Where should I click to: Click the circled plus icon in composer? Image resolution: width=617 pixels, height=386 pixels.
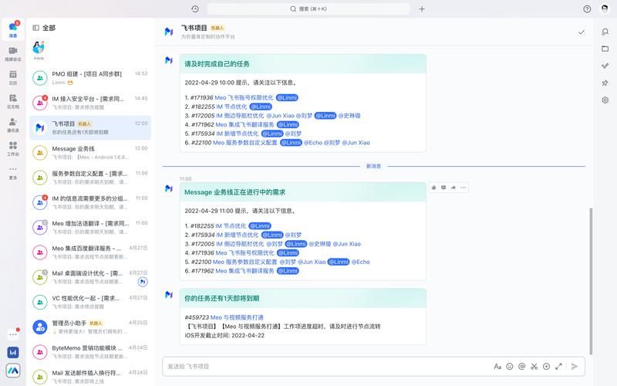pyautogui.click(x=546, y=366)
